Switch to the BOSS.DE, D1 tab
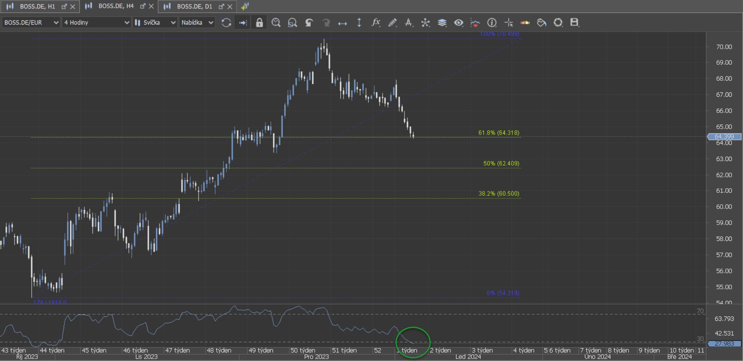The height and width of the screenshot is (361, 743). (194, 6)
